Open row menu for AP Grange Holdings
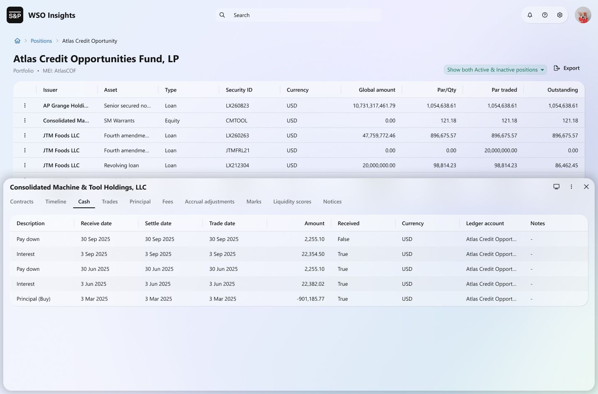598x394 pixels. tap(25, 106)
